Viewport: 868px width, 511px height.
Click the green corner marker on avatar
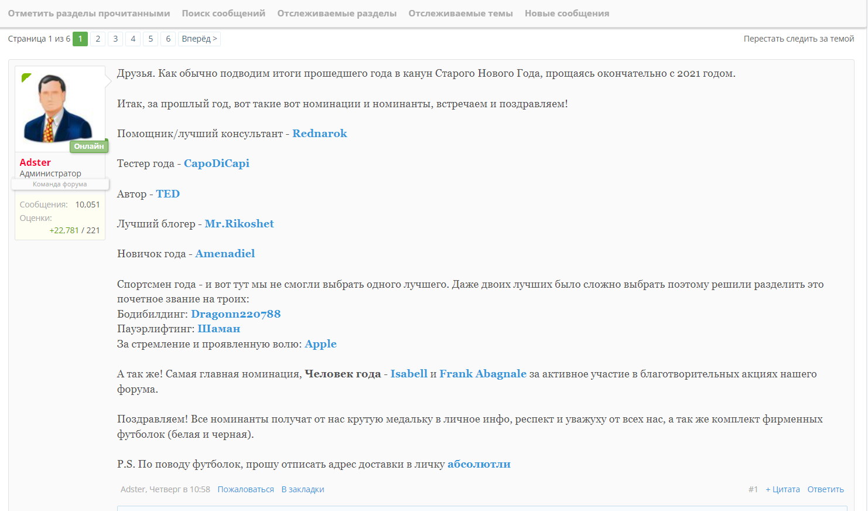point(26,77)
